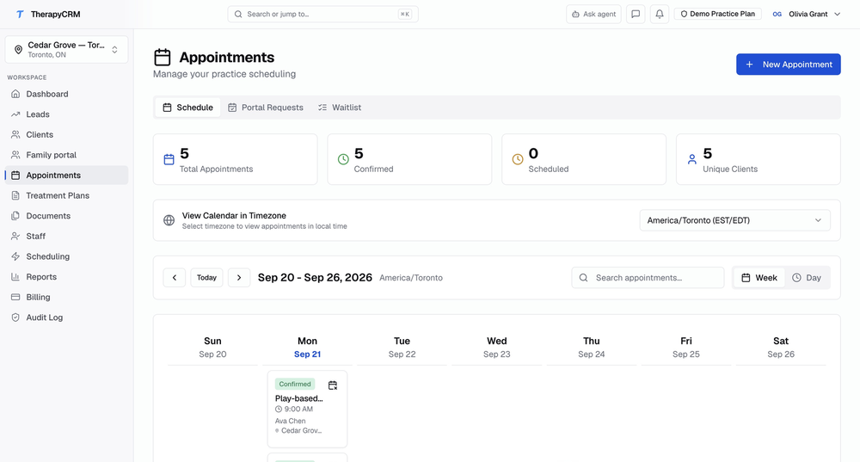
Task: Switch to the Portal Requests tab
Action: point(266,108)
